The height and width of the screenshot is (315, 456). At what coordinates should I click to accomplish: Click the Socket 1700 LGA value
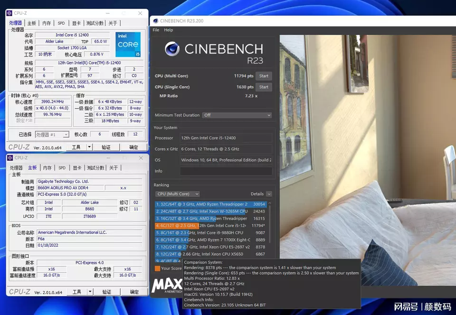pyautogui.click(x=72, y=47)
